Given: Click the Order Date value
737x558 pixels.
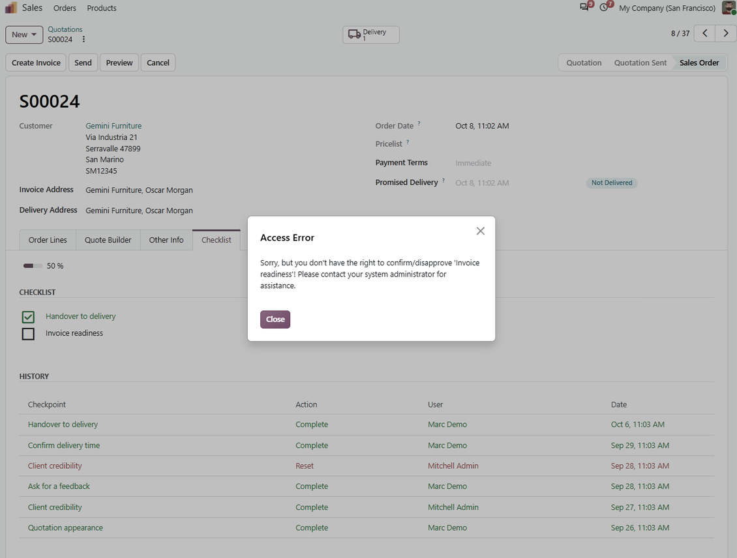Looking at the screenshot, I should 482,126.
